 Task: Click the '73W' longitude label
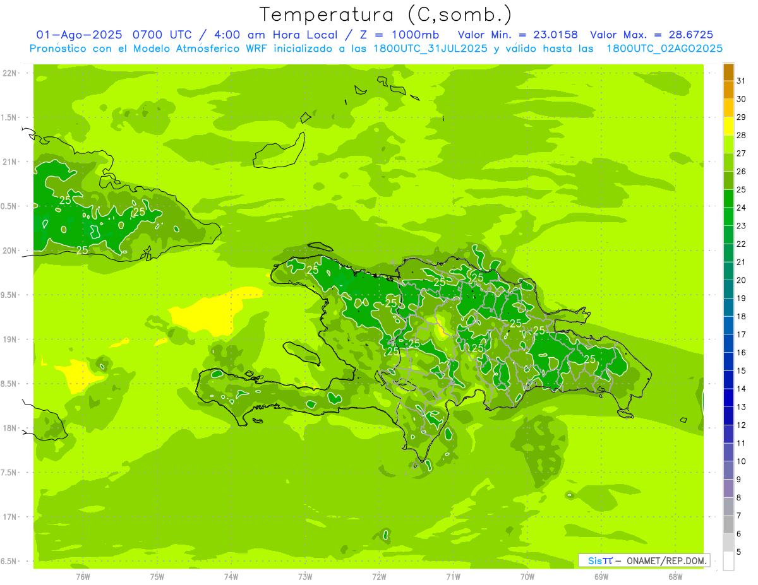click(x=305, y=577)
